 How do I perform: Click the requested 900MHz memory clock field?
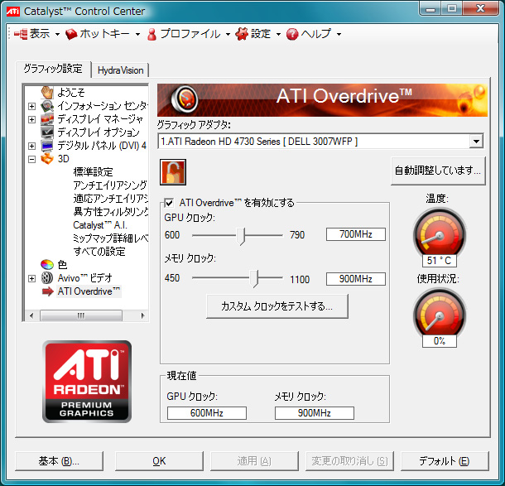point(355,278)
